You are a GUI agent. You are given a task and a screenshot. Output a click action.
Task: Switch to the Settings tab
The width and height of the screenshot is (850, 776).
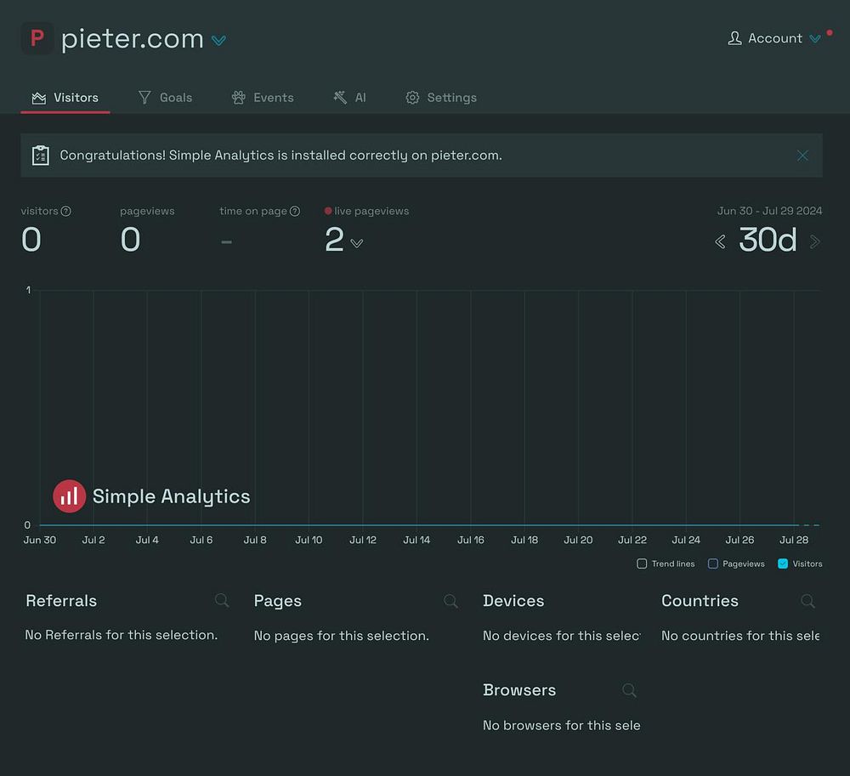[441, 98]
